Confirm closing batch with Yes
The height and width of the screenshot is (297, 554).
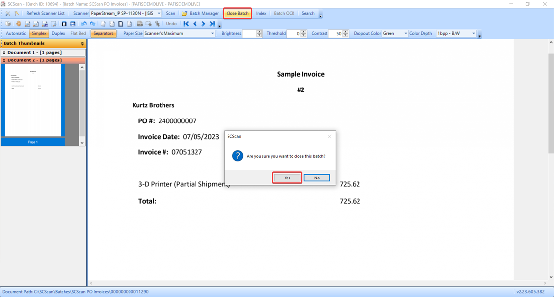(x=287, y=178)
